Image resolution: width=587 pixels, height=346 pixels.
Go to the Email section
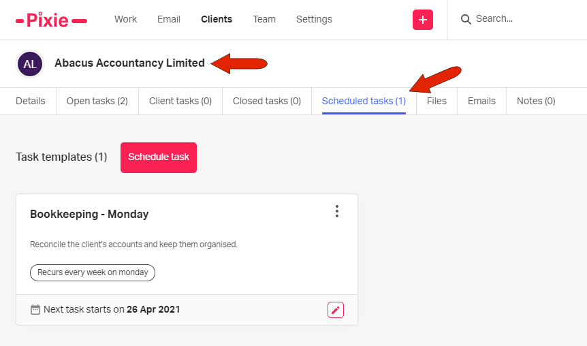169,19
